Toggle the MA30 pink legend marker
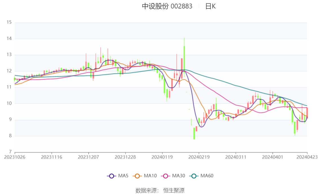This screenshot has height=194, width=320. click(166, 176)
